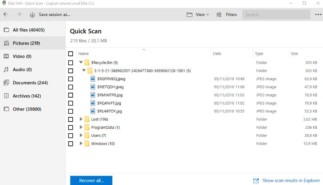Click the $RMIMTP8.jpg image file icon
This screenshot has width=323, height=185.
93,95
